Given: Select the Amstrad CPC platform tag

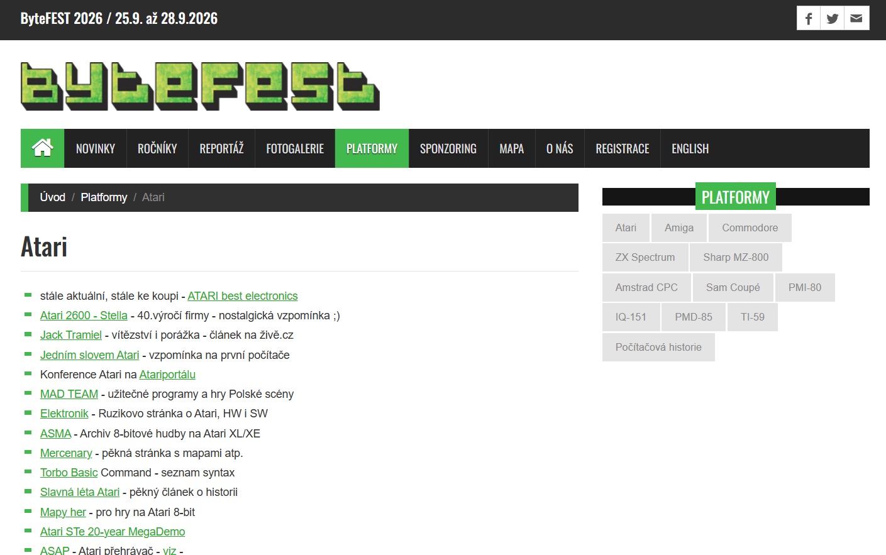Looking at the screenshot, I should pos(646,287).
